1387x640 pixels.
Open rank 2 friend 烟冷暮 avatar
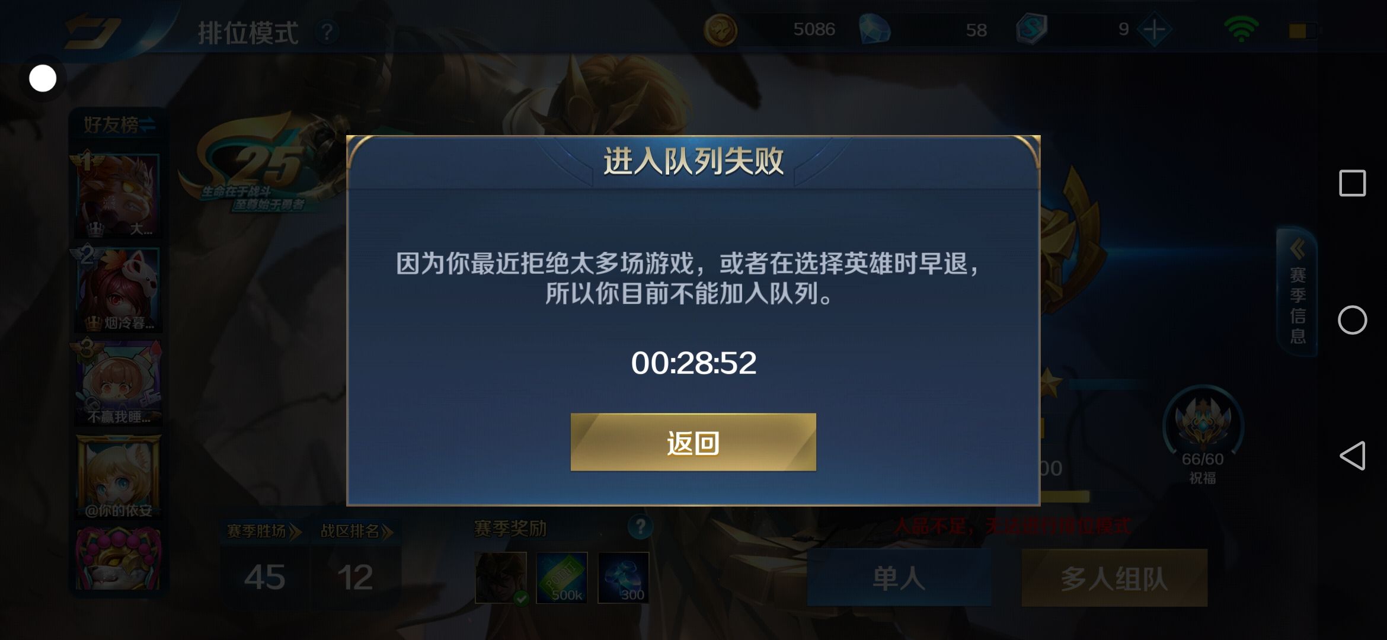click(118, 289)
